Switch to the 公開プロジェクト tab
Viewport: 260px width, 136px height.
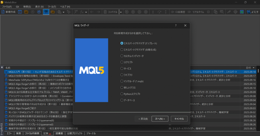pyautogui.click(x=75, y=133)
